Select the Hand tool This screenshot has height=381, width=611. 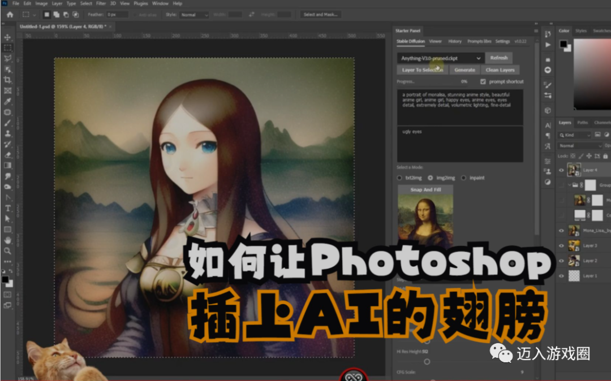pyautogui.click(x=7, y=240)
